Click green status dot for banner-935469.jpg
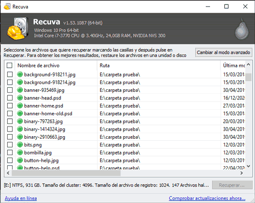This screenshot has height=203, width=255. (x=20, y=90)
